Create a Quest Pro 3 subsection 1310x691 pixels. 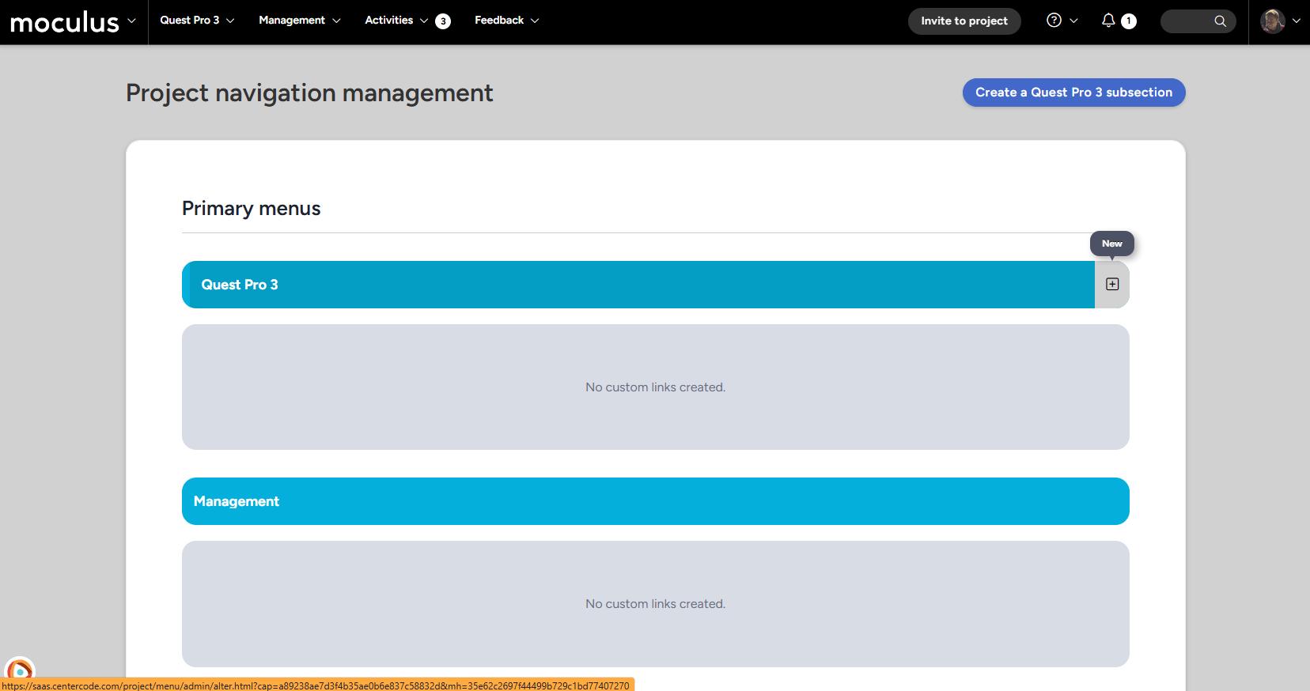coord(1073,93)
